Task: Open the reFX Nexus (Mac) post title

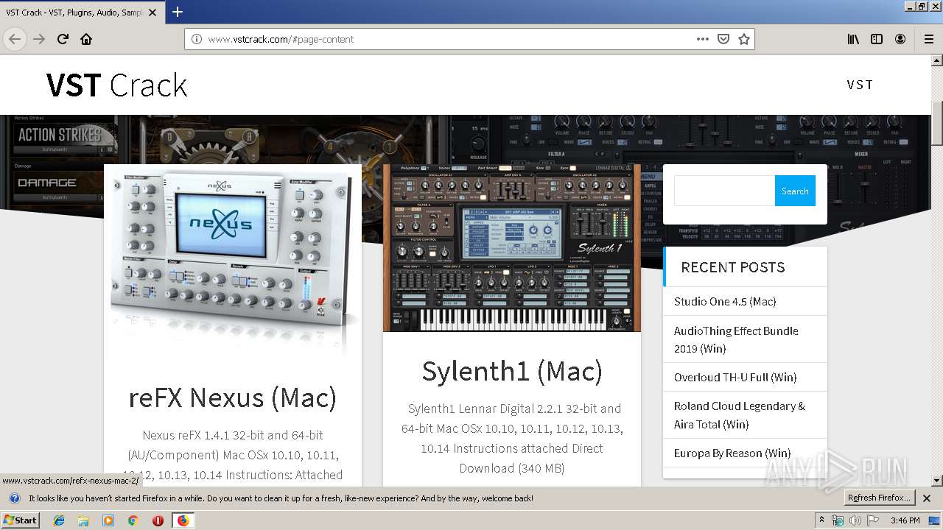Action: 233,397
